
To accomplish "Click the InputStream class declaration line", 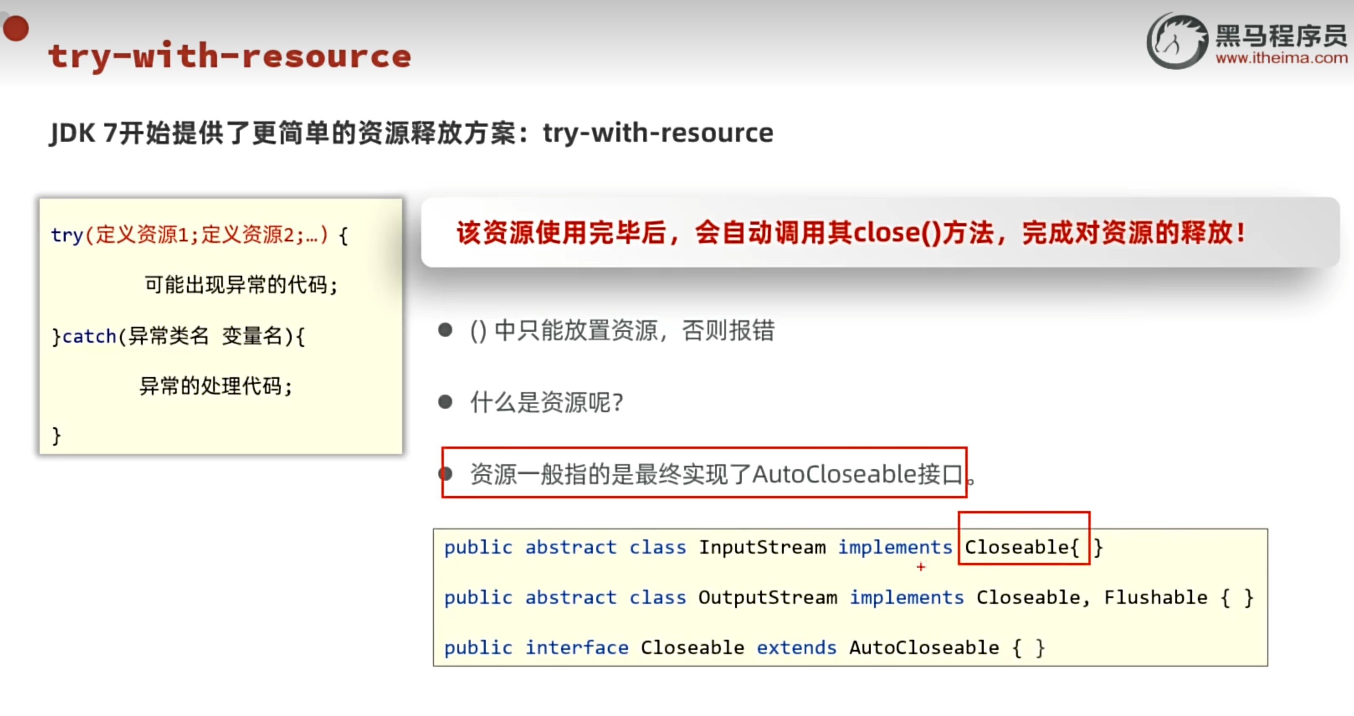I will 773,547.
